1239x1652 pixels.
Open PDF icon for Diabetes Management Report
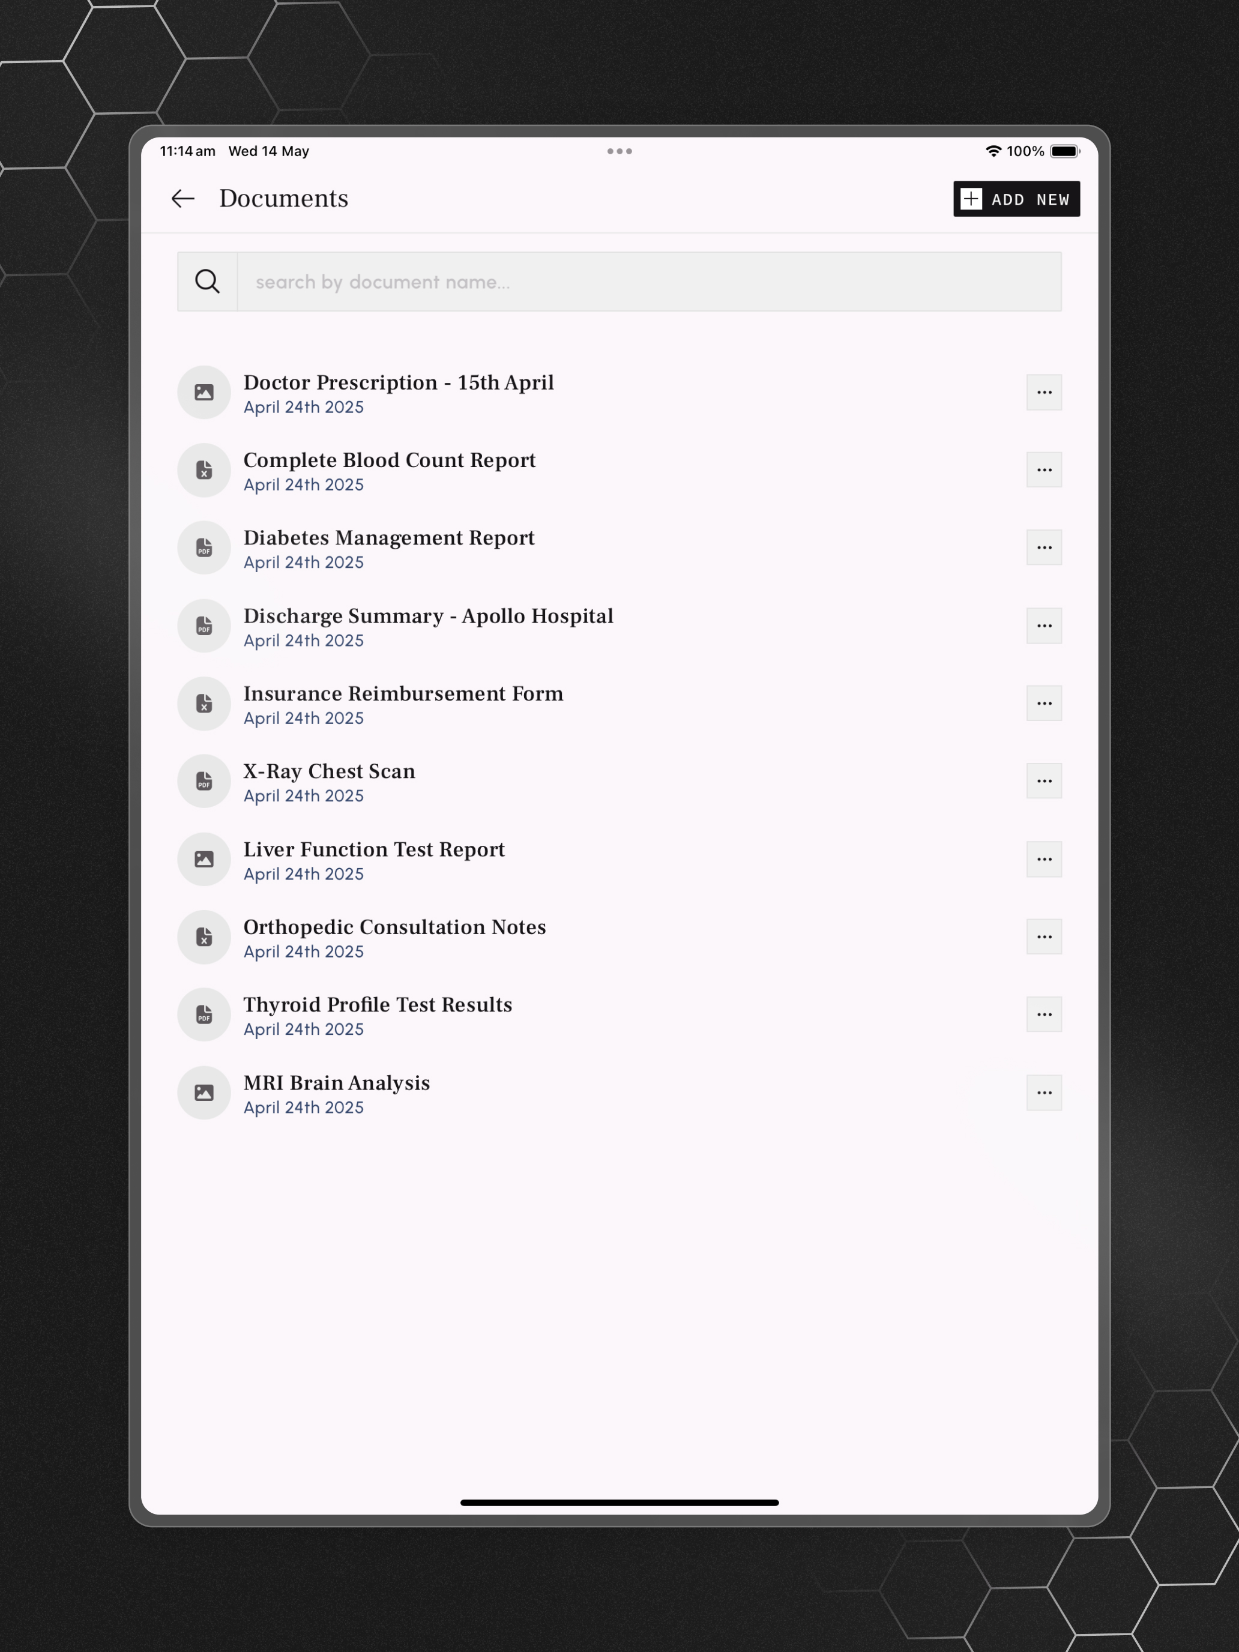click(x=204, y=547)
